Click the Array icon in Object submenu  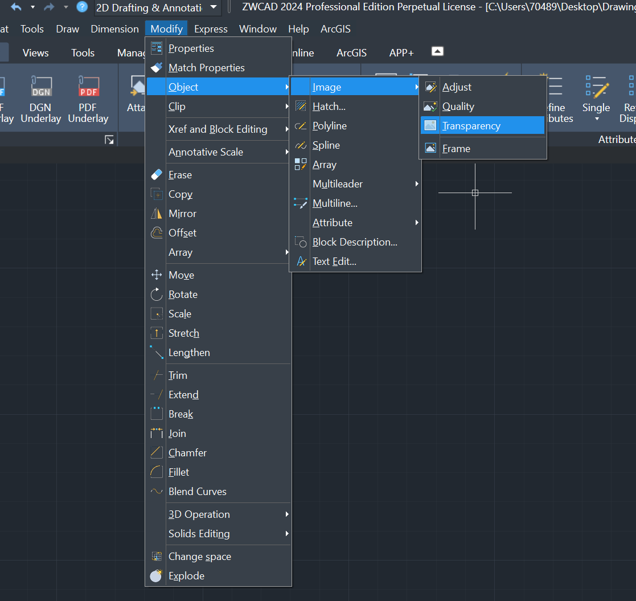click(x=301, y=165)
